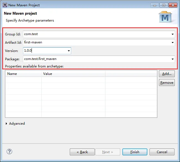Expand the Advanced section
Screen dimensions: 180x162
pyautogui.click(x=6, y=124)
